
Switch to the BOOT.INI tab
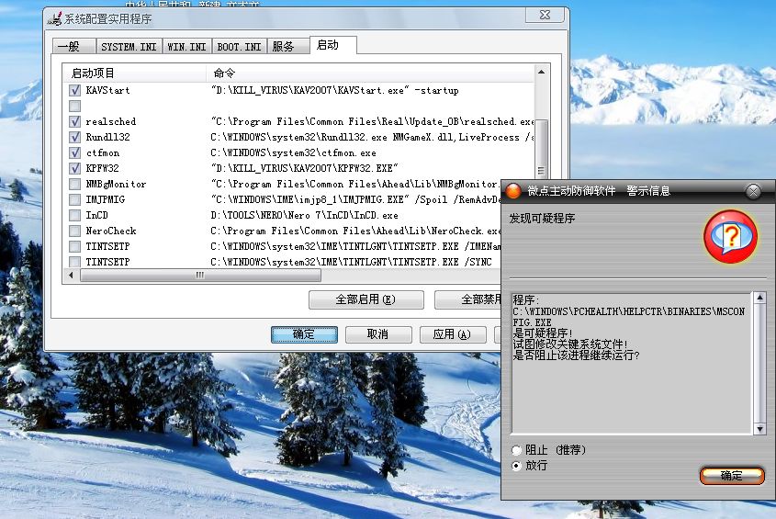pos(239,46)
